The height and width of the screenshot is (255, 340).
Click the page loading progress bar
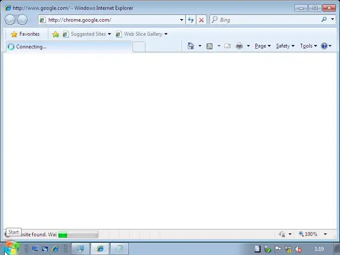(x=78, y=235)
